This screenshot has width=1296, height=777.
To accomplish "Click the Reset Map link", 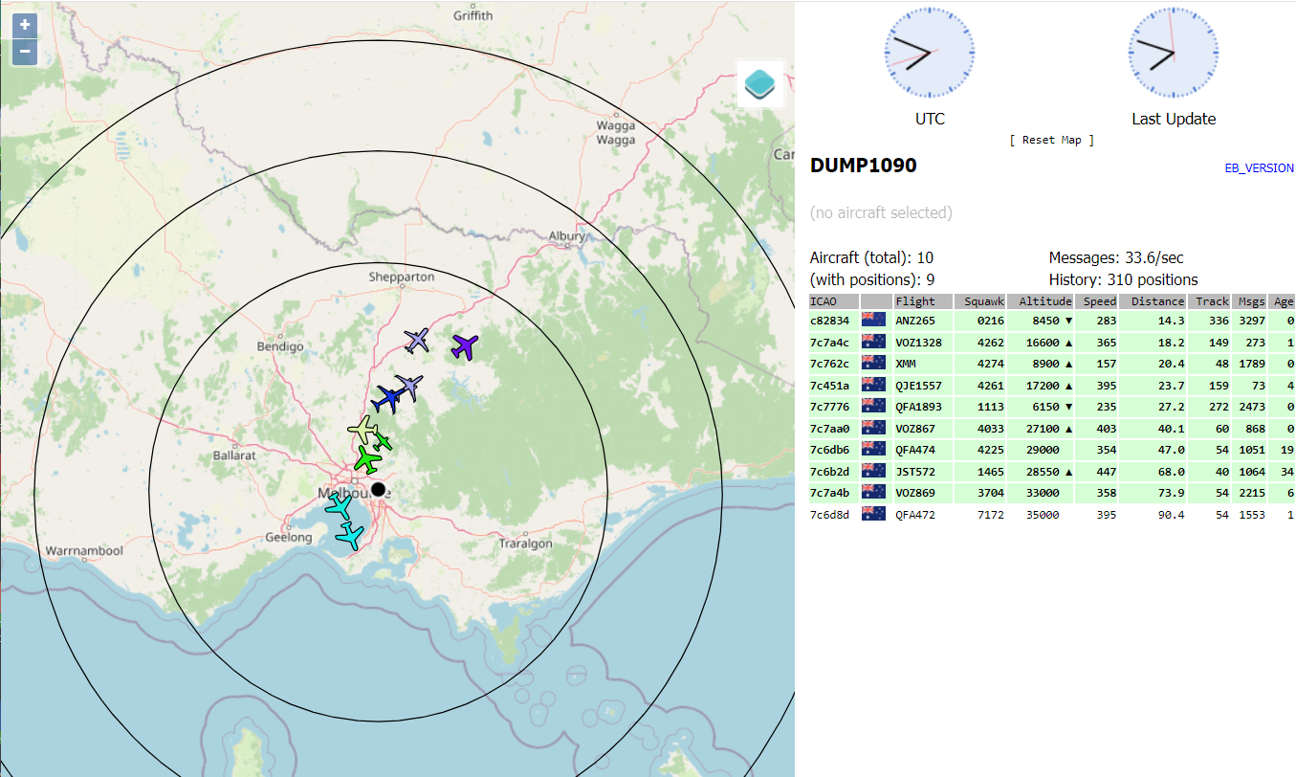I will tap(1051, 139).
